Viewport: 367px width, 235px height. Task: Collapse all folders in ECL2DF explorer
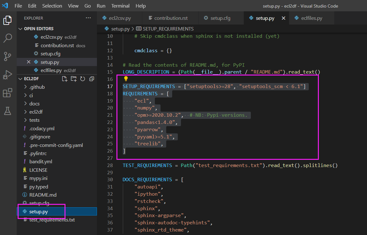click(92, 79)
